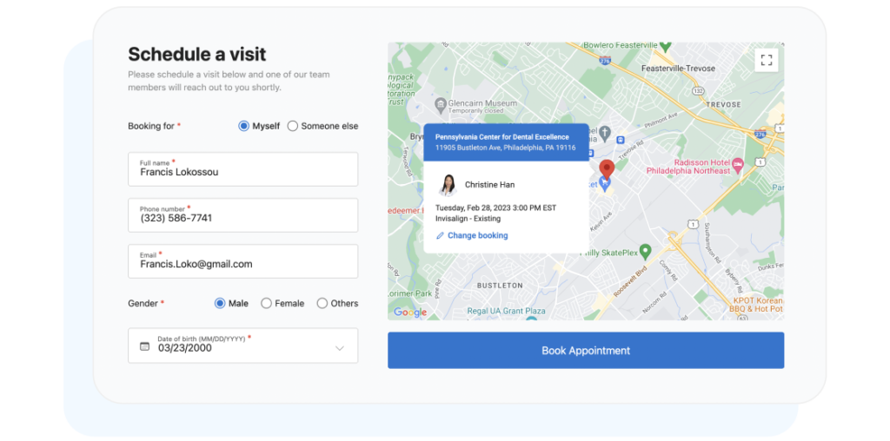
Task: Expand the date of birth dropdown chevron
Action: click(x=339, y=348)
